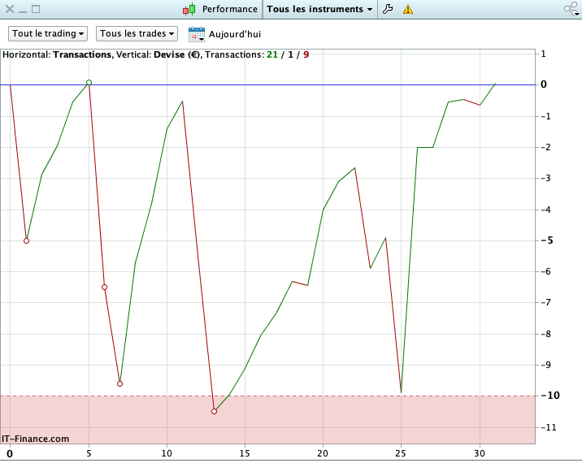Image resolution: width=582 pixels, height=463 pixels.
Task: Select the green circle marker at transaction 5
Action: [89, 82]
